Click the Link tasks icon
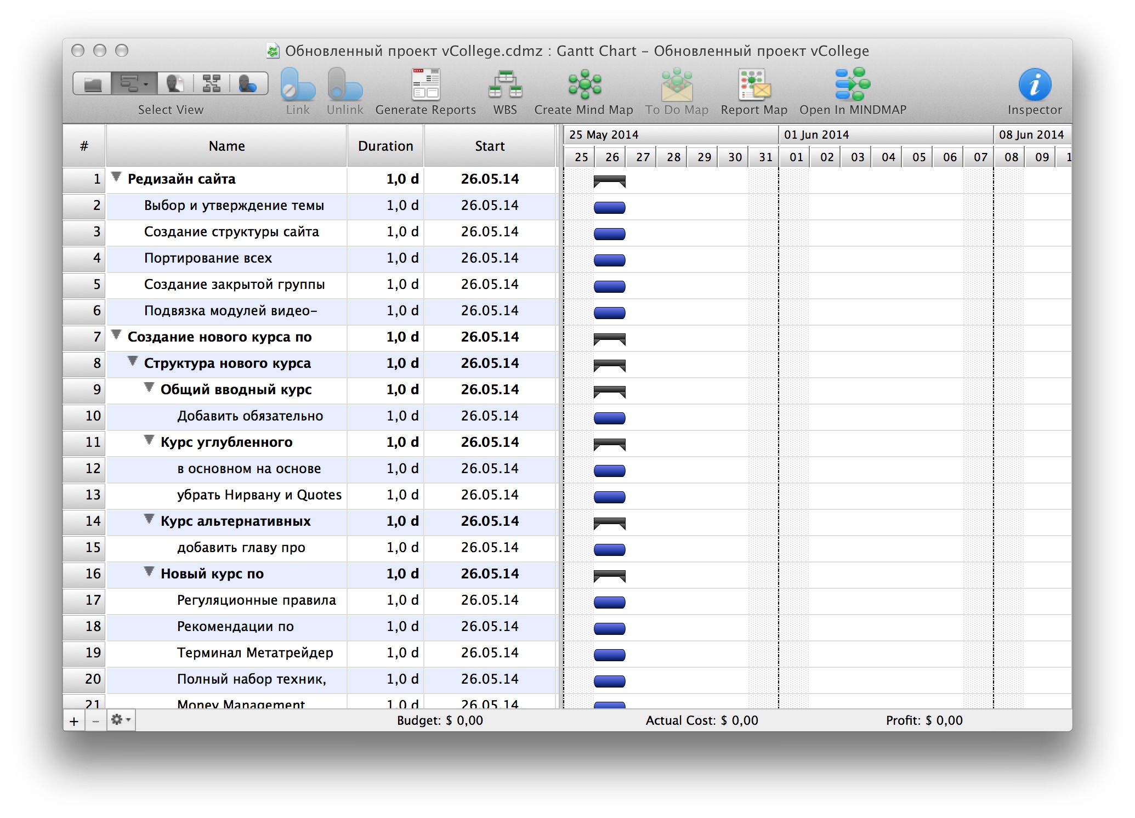This screenshot has height=818, width=1135. 298,85
